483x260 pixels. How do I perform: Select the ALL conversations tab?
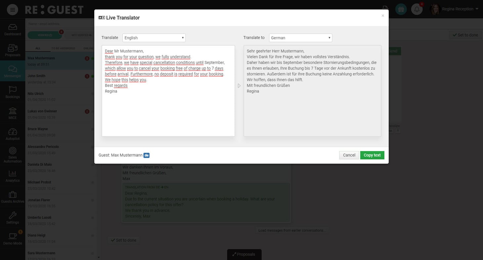[x=38, y=48]
